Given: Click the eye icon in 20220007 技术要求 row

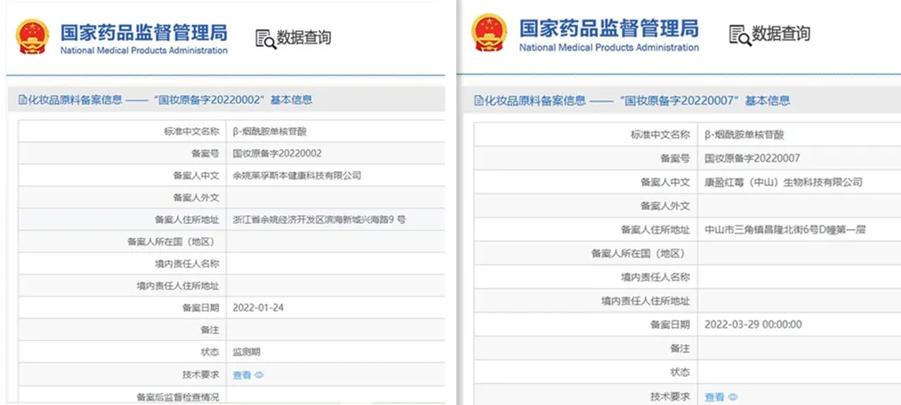Looking at the screenshot, I should pos(733,397).
